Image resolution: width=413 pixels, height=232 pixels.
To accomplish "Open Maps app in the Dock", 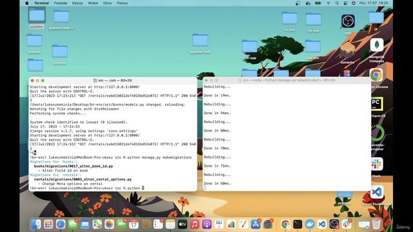I will [97, 224].
